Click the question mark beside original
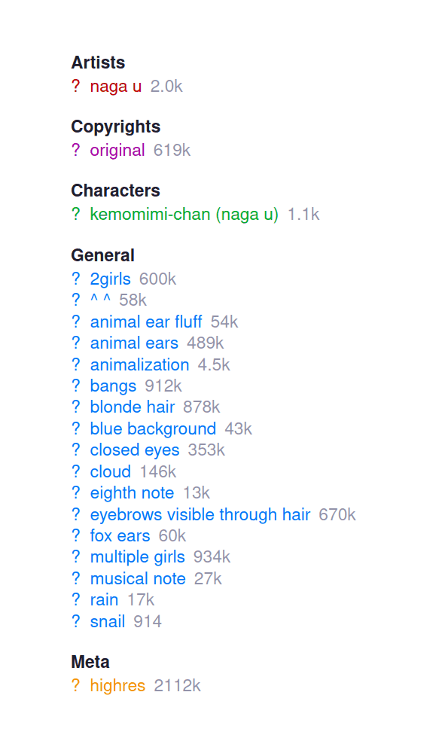Viewport: 439px width, 750px height. point(75,151)
